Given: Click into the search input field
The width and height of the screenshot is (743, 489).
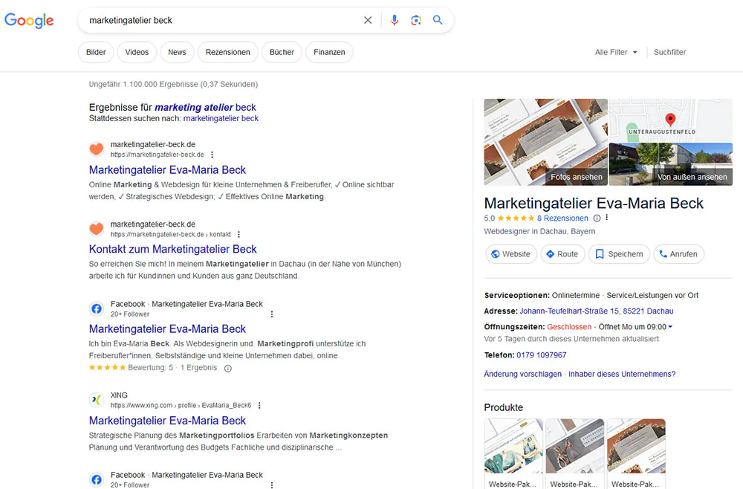Looking at the screenshot, I should tap(223, 20).
